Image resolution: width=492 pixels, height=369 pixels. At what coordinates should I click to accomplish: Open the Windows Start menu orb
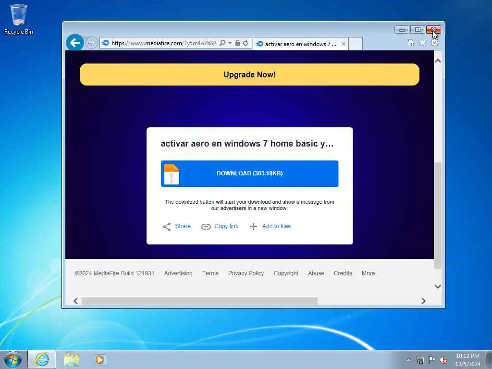coord(13,359)
